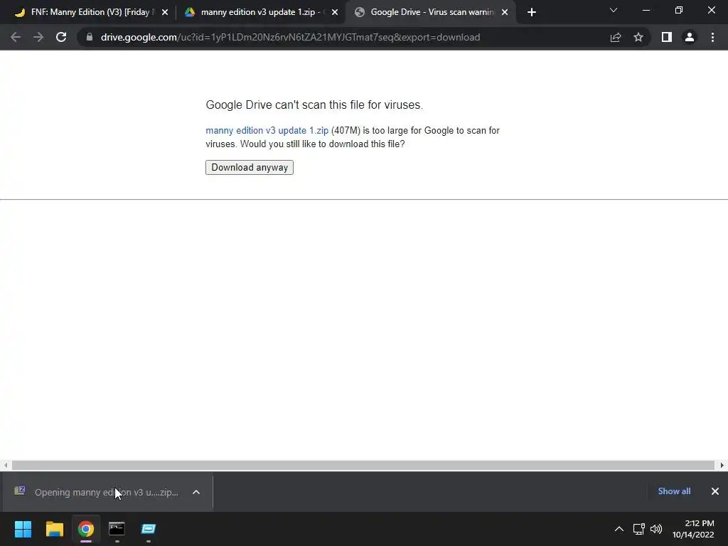Image resolution: width=728 pixels, height=546 pixels.
Task: Open a new tab with the plus button
Action: 532,12
